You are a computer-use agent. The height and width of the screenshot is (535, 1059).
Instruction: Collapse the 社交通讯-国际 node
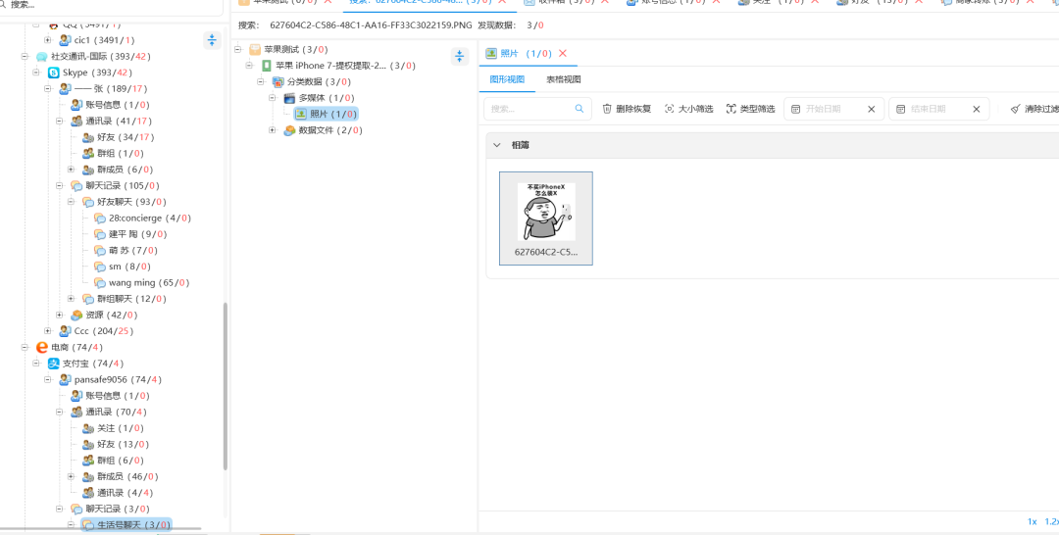[x=25, y=57]
